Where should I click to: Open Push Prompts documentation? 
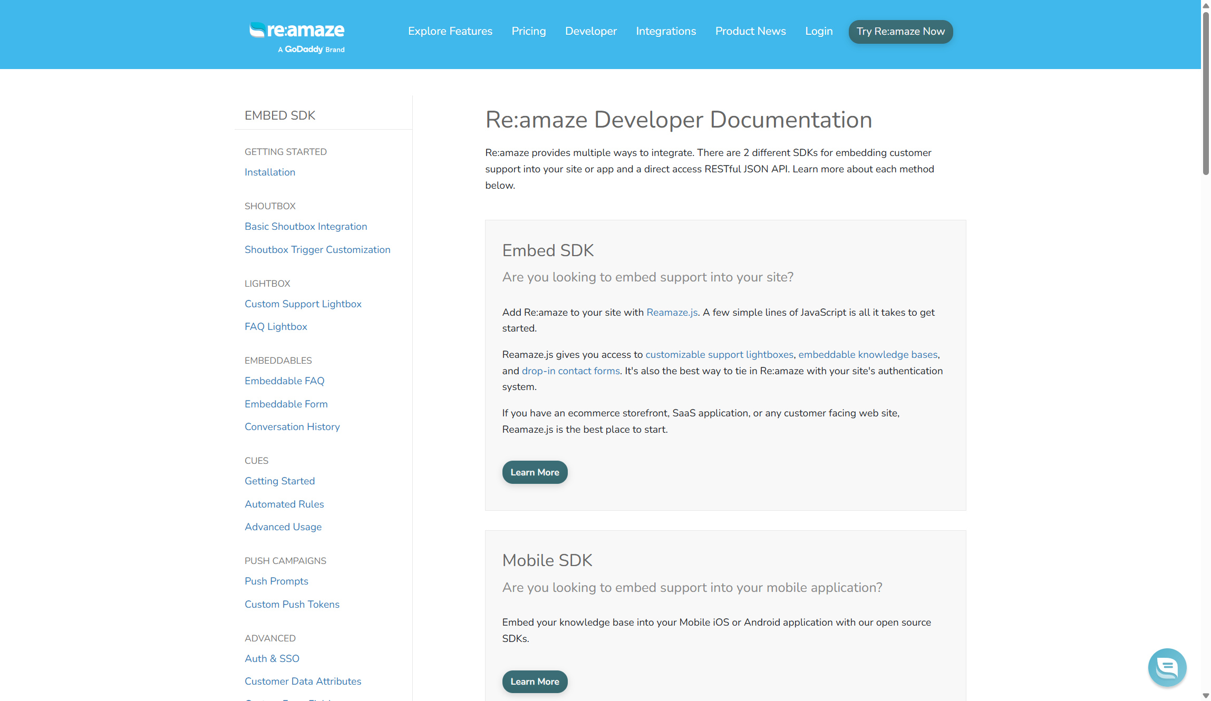276,581
